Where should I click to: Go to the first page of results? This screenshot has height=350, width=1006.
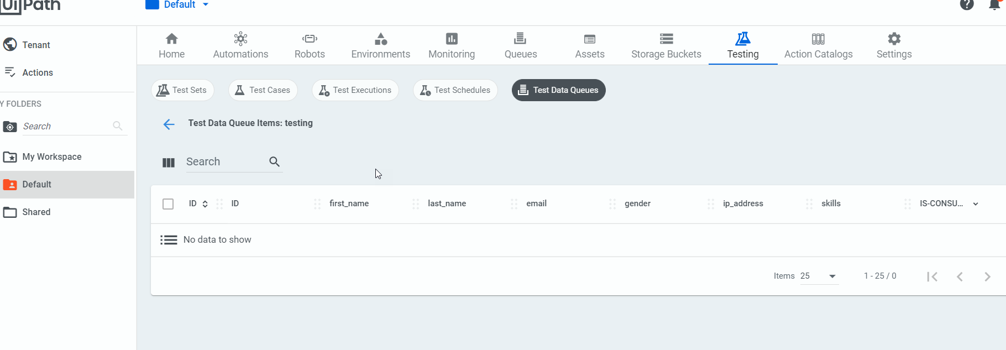[932, 276]
